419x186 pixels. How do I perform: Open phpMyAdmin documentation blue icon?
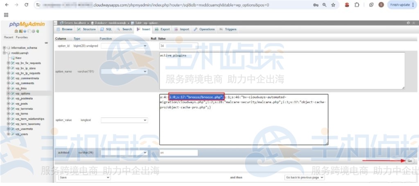click(24, 31)
